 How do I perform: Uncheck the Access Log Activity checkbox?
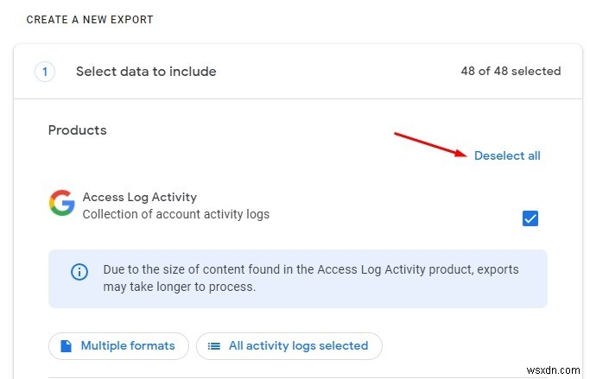(530, 218)
